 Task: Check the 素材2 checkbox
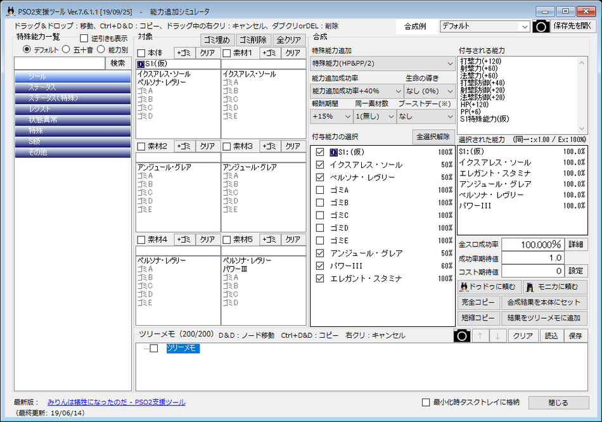[x=141, y=146]
